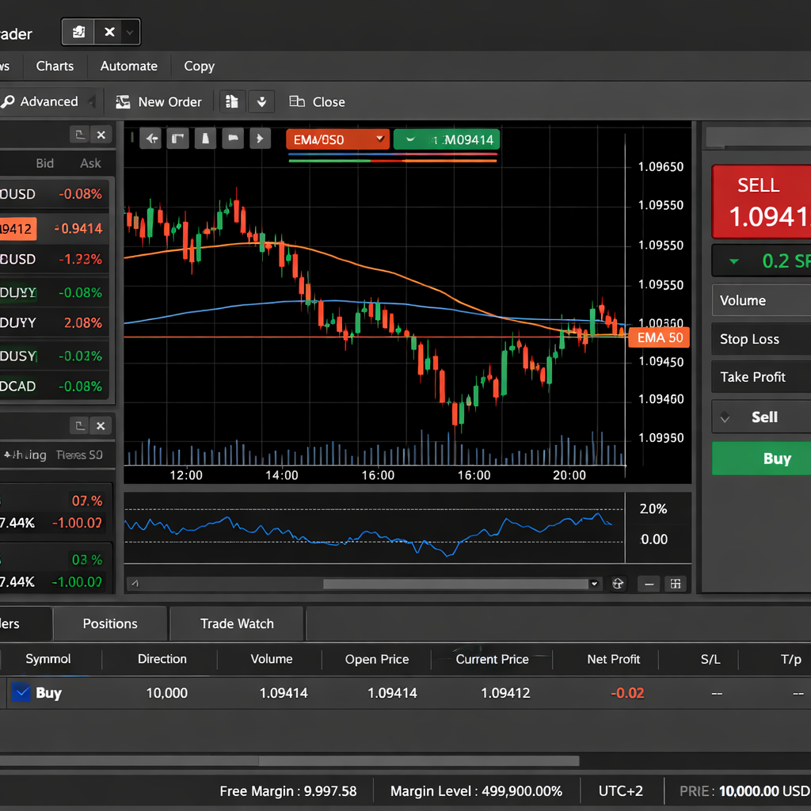The width and height of the screenshot is (811, 811).
Task: Click the red SELL price button
Action: [761, 202]
